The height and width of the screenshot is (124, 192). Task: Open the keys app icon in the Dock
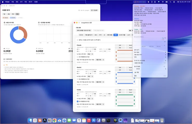point(115,121)
